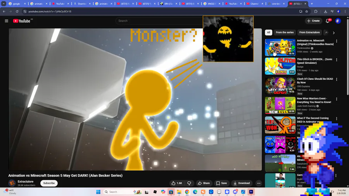This screenshot has height=196, width=349.
Task: Switch to the 'JINGLE' tab
Action: point(211,3)
